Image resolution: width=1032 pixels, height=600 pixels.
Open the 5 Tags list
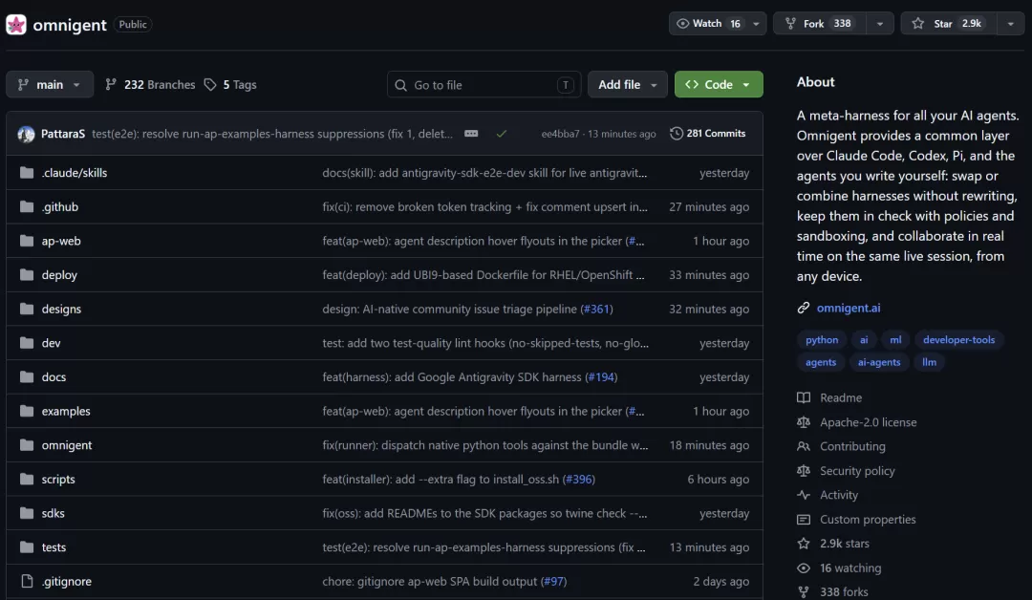point(230,84)
